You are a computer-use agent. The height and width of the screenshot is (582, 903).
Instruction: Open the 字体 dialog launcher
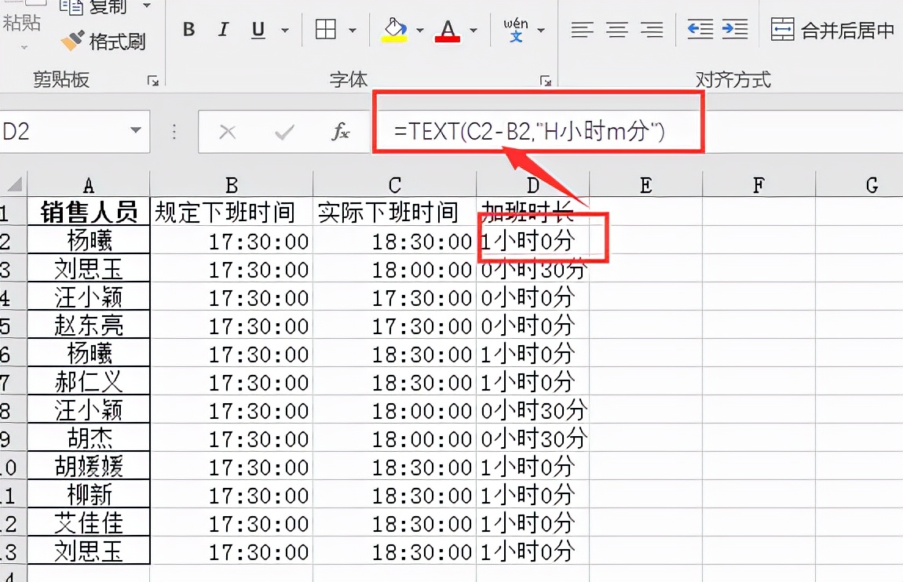(545, 81)
